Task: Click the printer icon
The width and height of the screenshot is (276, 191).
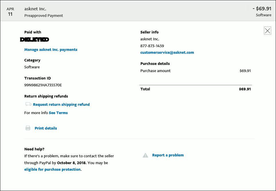Action: click(x=28, y=128)
